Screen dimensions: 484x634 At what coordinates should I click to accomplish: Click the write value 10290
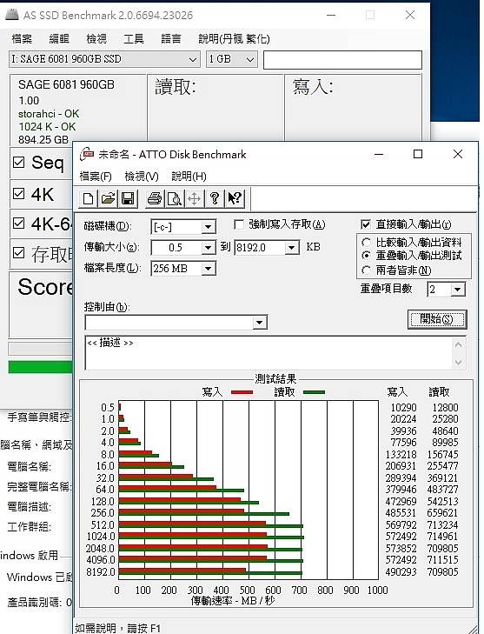[403, 408]
